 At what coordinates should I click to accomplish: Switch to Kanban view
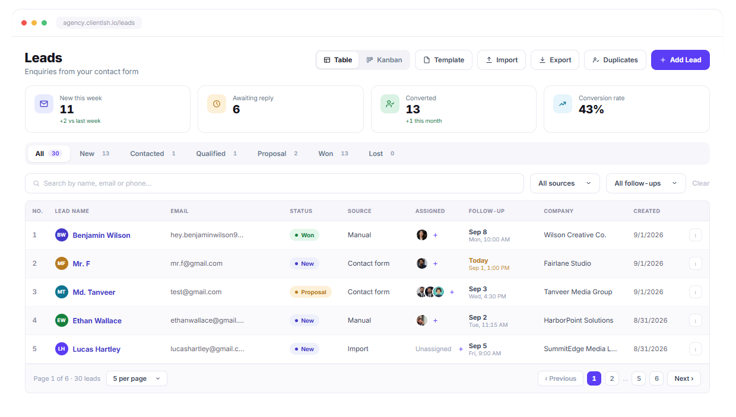point(384,60)
